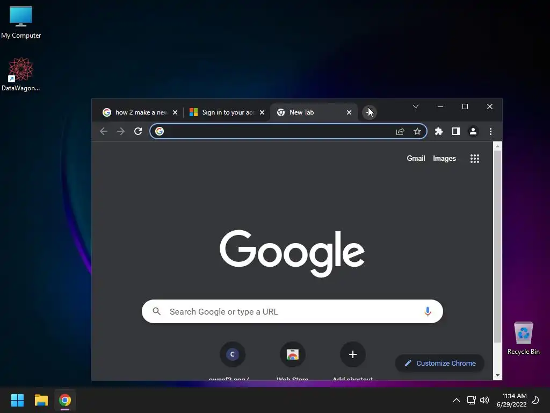Open File Explorer from taskbar
The width and height of the screenshot is (550, 413).
coord(41,400)
